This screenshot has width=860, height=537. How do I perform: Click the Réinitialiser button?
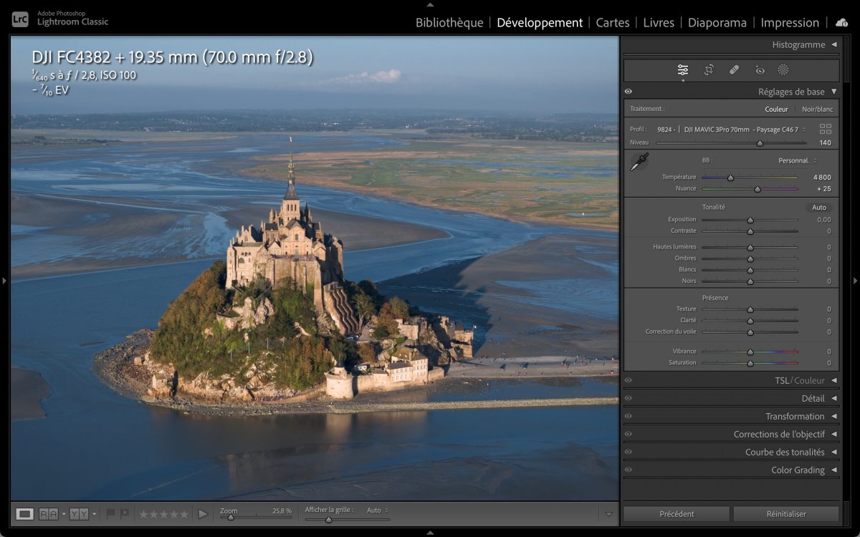[786, 513]
